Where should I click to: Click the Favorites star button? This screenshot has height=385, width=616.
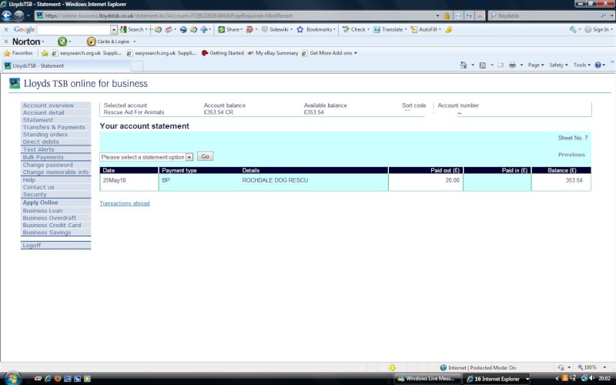[x=18, y=53]
